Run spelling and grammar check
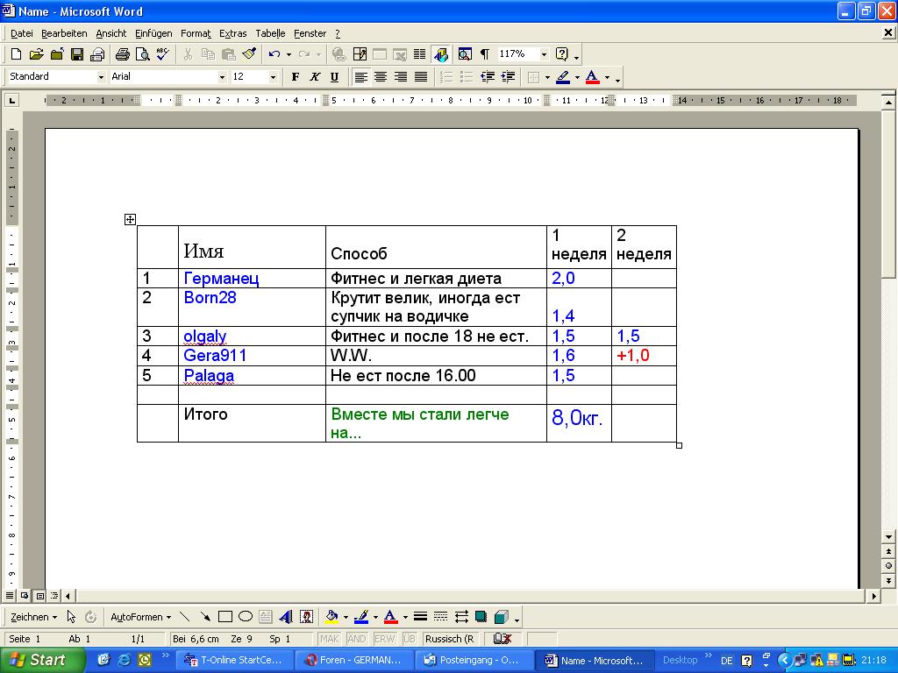Screen dimensions: 898x673 [x=162, y=54]
